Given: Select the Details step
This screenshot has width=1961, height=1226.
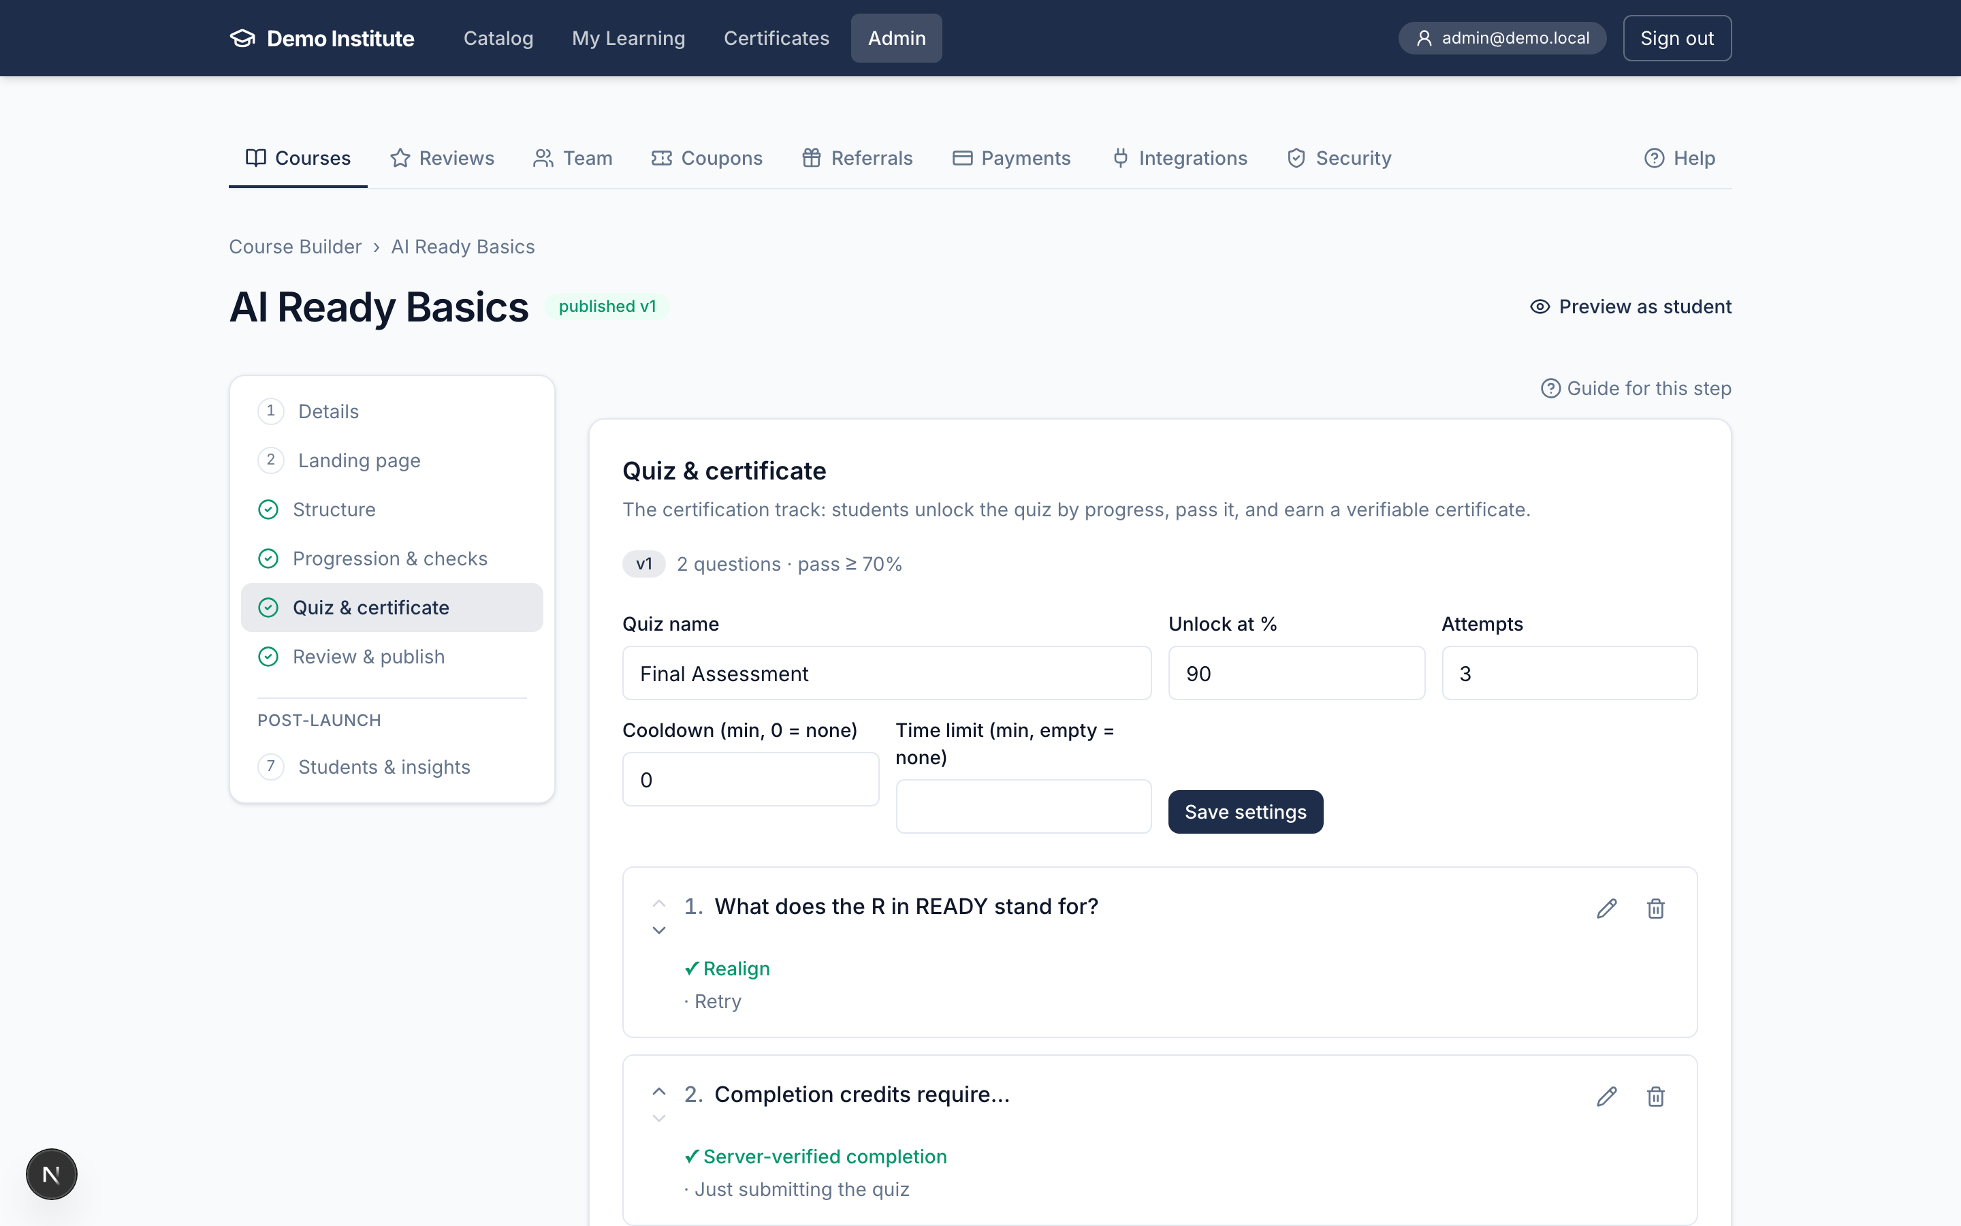Looking at the screenshot, I should tap(392, 411).
